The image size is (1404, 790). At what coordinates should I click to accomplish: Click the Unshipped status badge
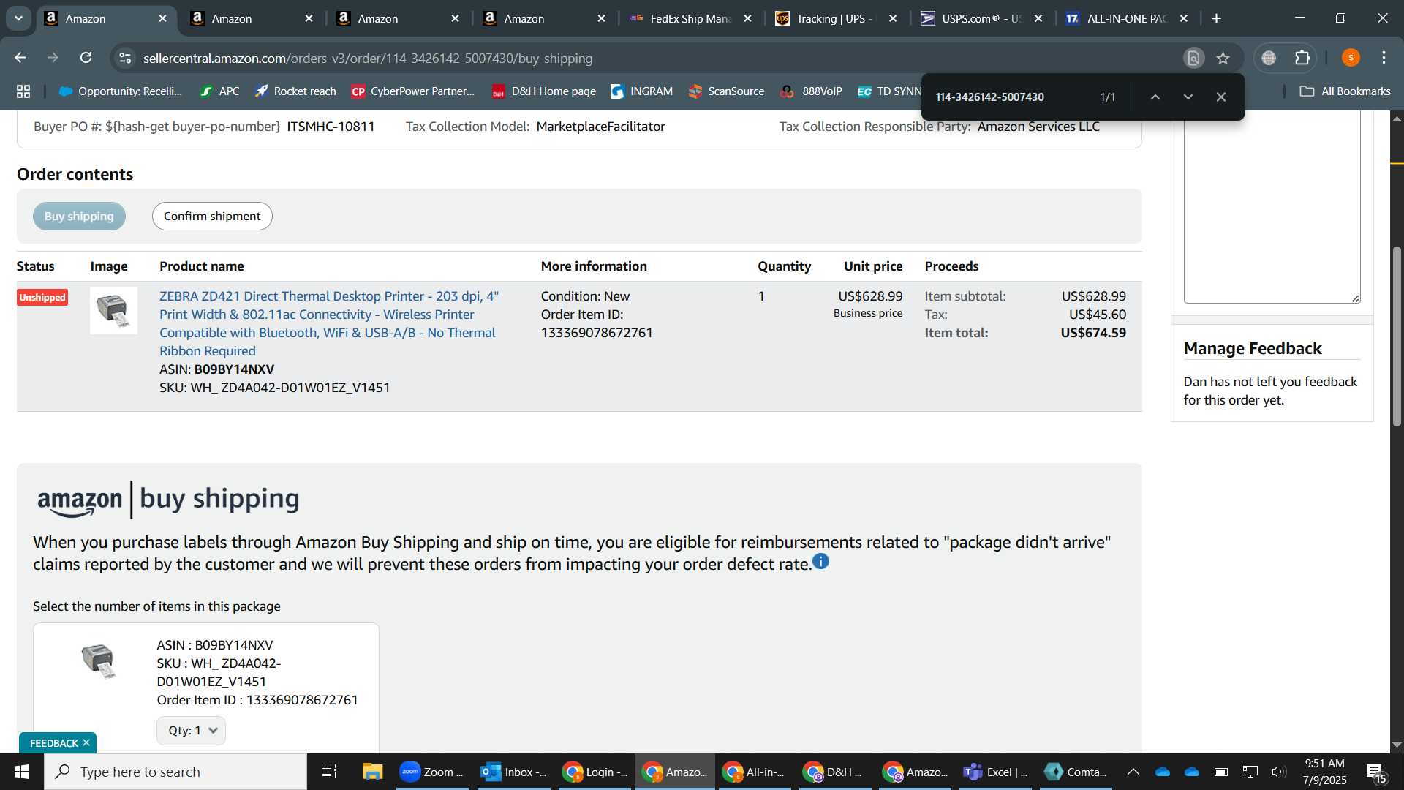click(x=42, y=297)
